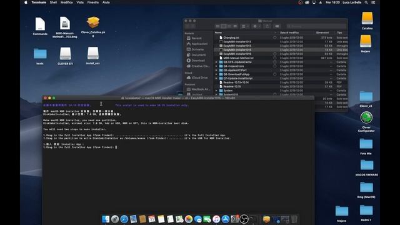The height and width of the screenshot is (225, 400).
Task: Open the Commands file on desktop
Action: coord(40,24)
